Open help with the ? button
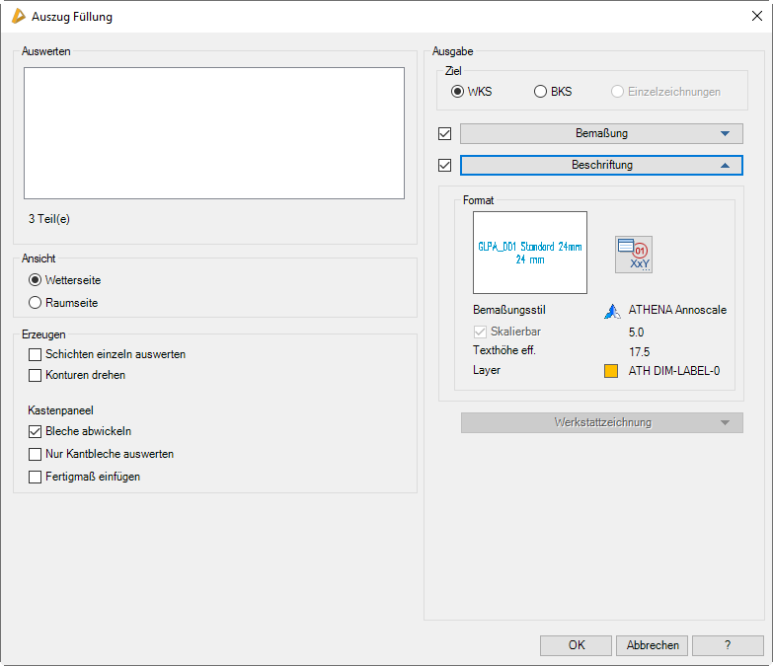Image resolution: width=773 pixels, height=666 pixels. click(x=728, y=645)
